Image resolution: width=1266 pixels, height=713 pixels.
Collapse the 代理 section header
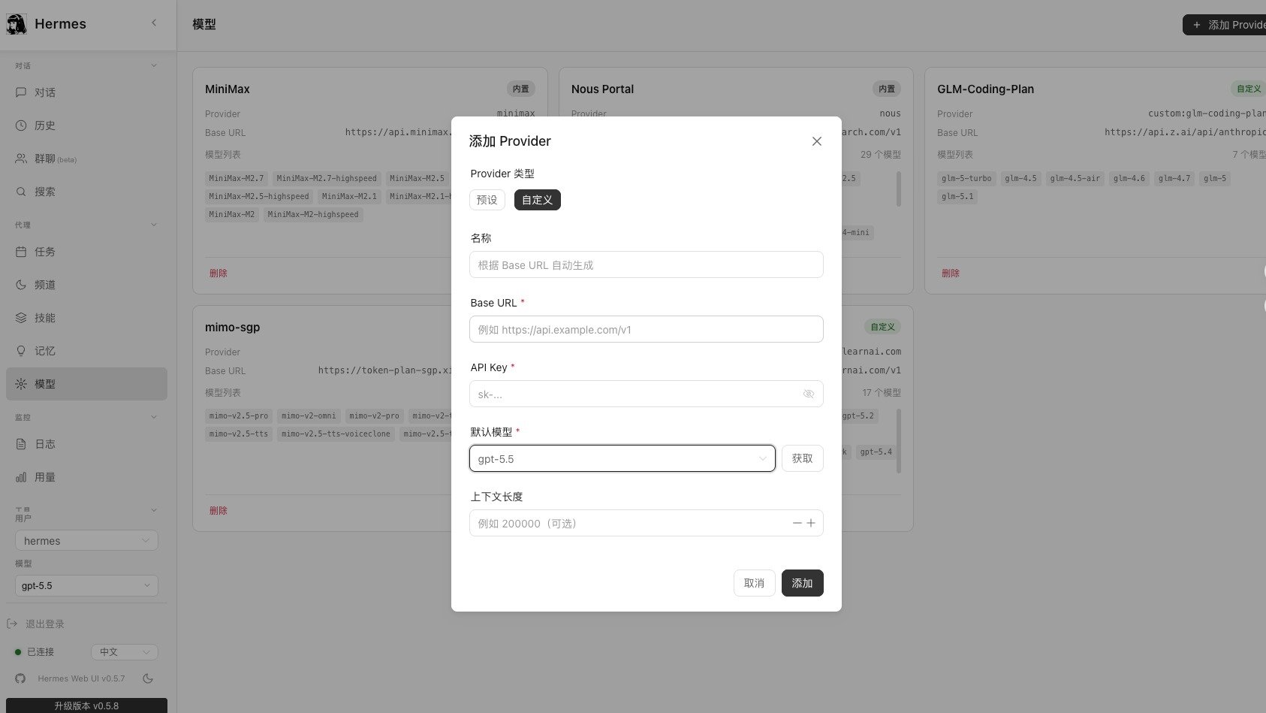pyautogui.click(x=86, y=225)
